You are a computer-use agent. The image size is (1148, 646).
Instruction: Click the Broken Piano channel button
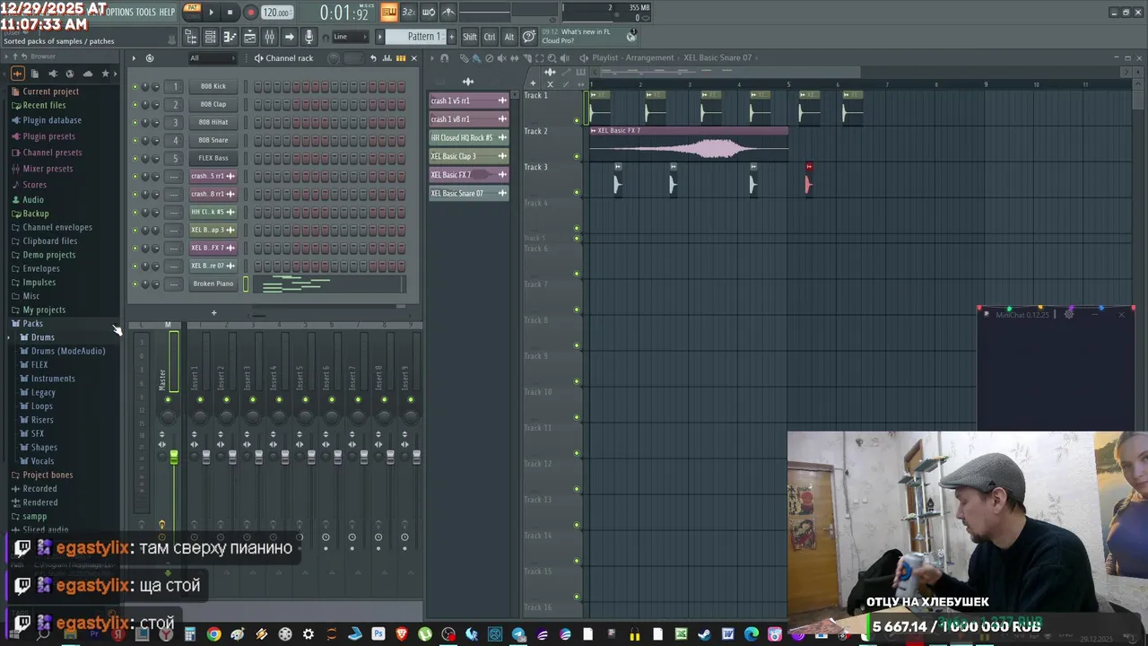[213, 284]
